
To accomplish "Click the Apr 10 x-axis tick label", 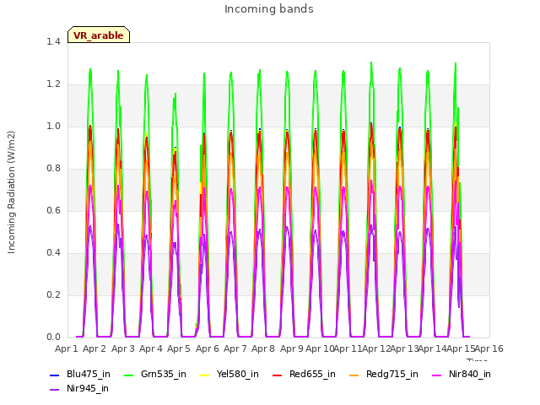I will (x=320, y=348).
